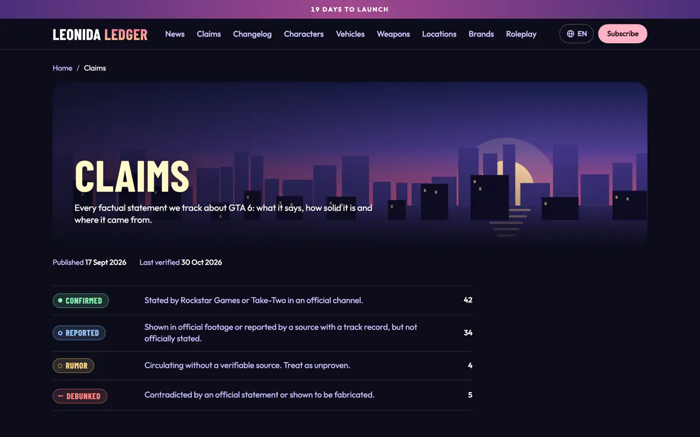The height and width of the screenshot is (437, 700).
Task: Select Weapons in the navigation
Action: click(x=393, y=34)
